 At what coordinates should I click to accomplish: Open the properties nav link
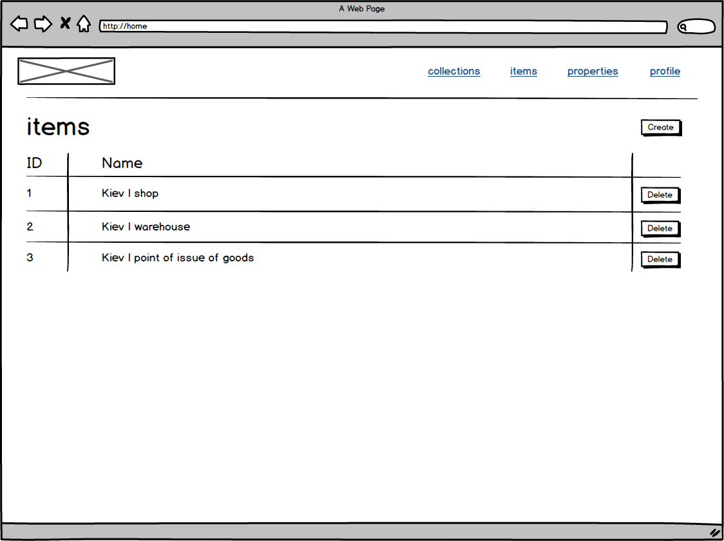(x=593, y=71)
